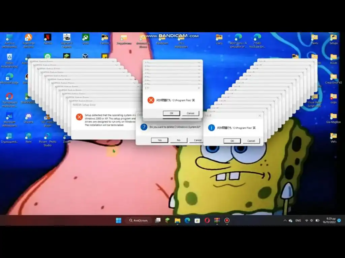The image size is (345, 258).
Task: Open the Wi-Fi network settings in the tray
Action: [307, 220]
